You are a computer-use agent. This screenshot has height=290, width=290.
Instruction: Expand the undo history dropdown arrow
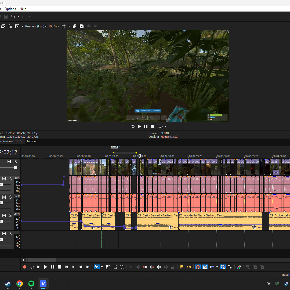(18, 17)
